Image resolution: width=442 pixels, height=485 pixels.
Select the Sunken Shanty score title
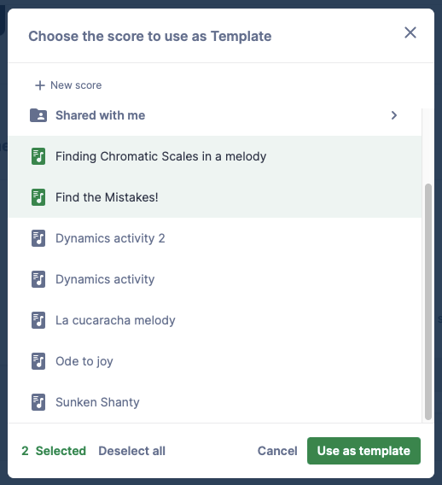(x=97, y=402)
